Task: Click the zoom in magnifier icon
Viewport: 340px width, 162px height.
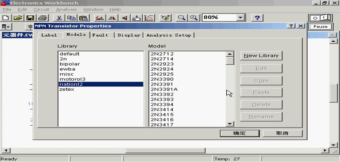Action: coord(194,18)
